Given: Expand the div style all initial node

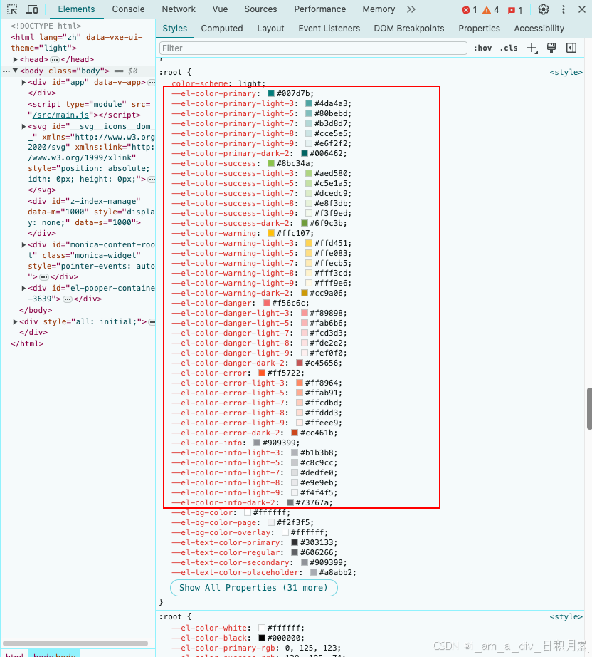Looking at the screenshot, I should [16, 322].
